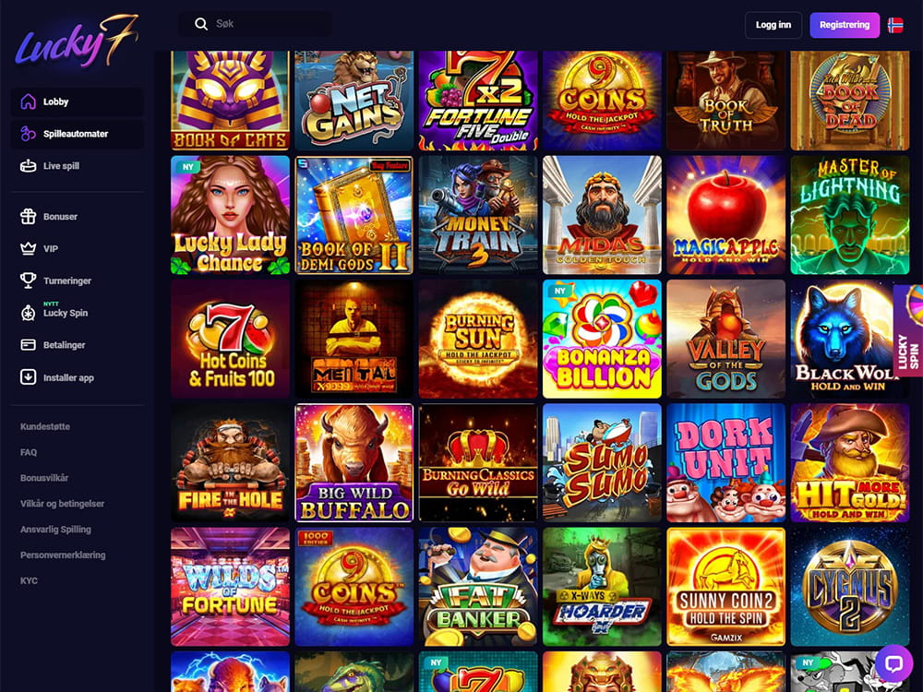923x692 pixels.
Task: Open the Lucky Spin wheel icon
Action: tap(29, 313)
